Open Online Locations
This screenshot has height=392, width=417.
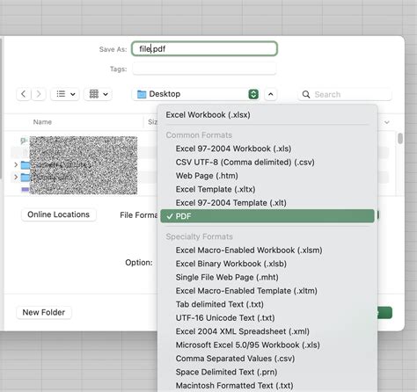pyautogui.click(x=59, y=214)
